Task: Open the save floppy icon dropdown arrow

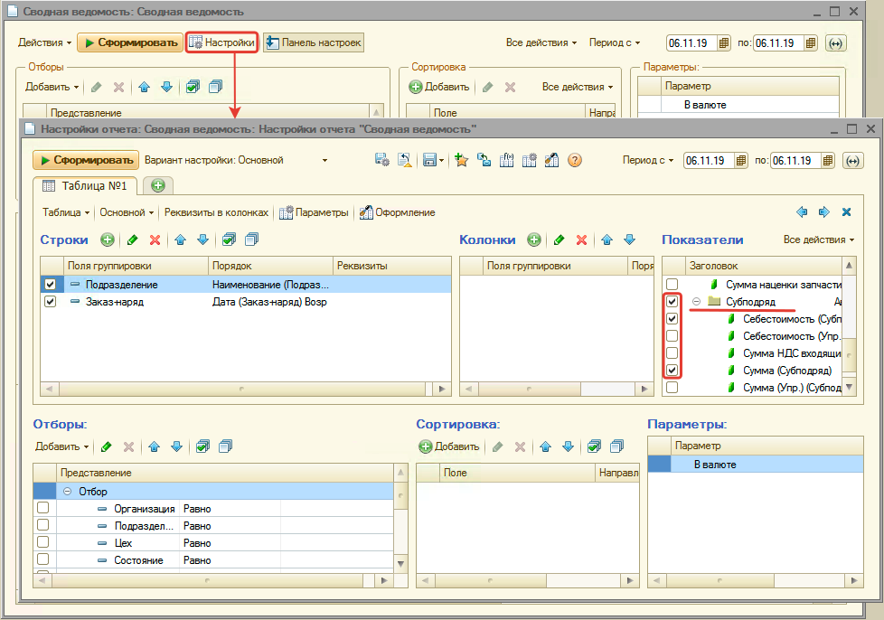Action: [441, 161]
